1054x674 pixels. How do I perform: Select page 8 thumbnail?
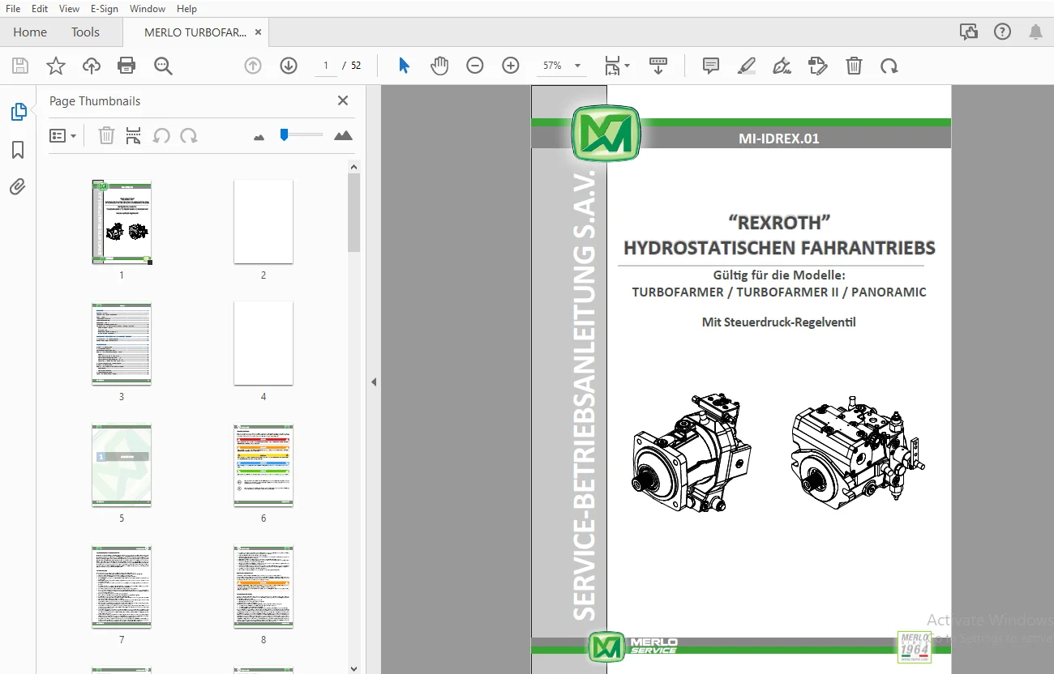coord(263,587)
